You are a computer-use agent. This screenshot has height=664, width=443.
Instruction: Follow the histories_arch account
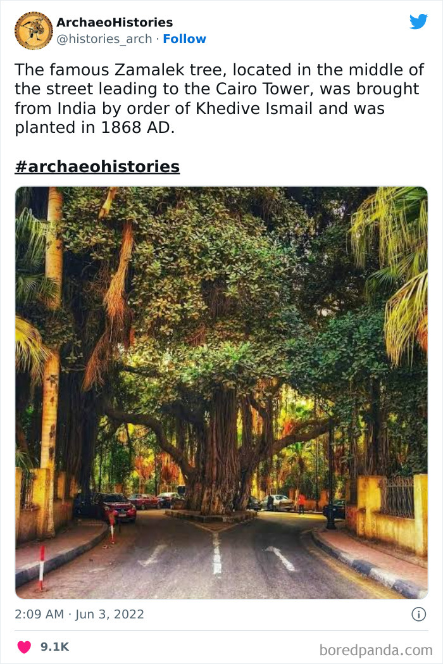coord(184,39)
